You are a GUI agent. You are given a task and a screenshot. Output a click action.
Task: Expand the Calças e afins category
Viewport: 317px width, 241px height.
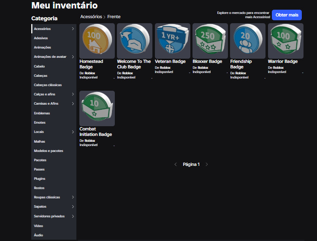tap(73, 94)
